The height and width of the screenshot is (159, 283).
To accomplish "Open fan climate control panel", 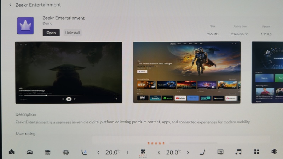I will pyautogui.click(x=143, y=153).
